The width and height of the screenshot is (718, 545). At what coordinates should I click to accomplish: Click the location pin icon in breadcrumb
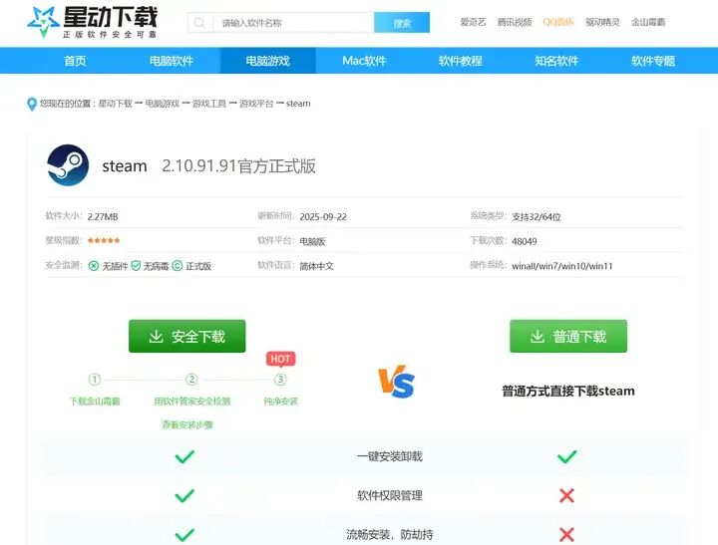click(x=32, y=104)
